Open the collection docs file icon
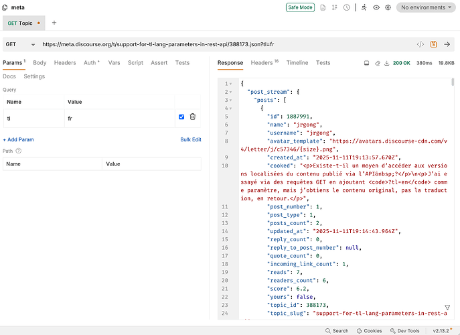The height and width of the screenshot is (335, 460). tap(323, 7)
